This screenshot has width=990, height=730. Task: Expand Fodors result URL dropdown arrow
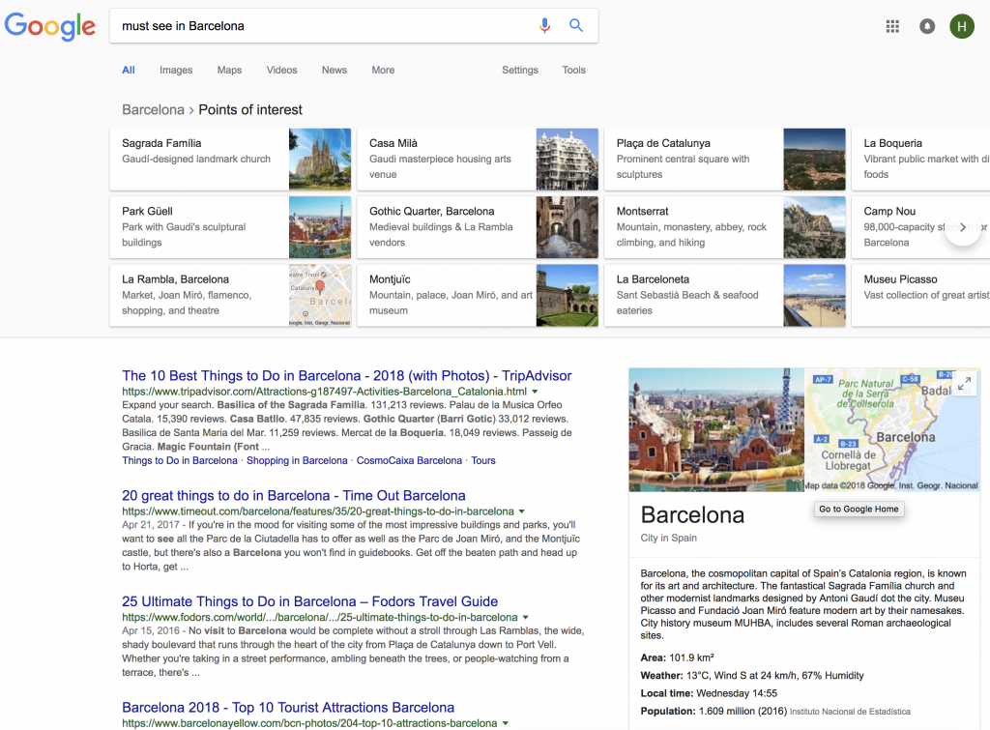point(526,617)
